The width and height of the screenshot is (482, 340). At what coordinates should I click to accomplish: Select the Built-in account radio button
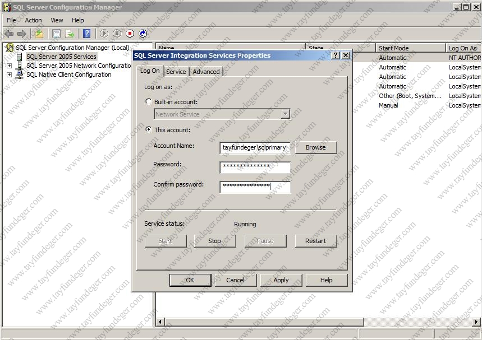point(149,101)
